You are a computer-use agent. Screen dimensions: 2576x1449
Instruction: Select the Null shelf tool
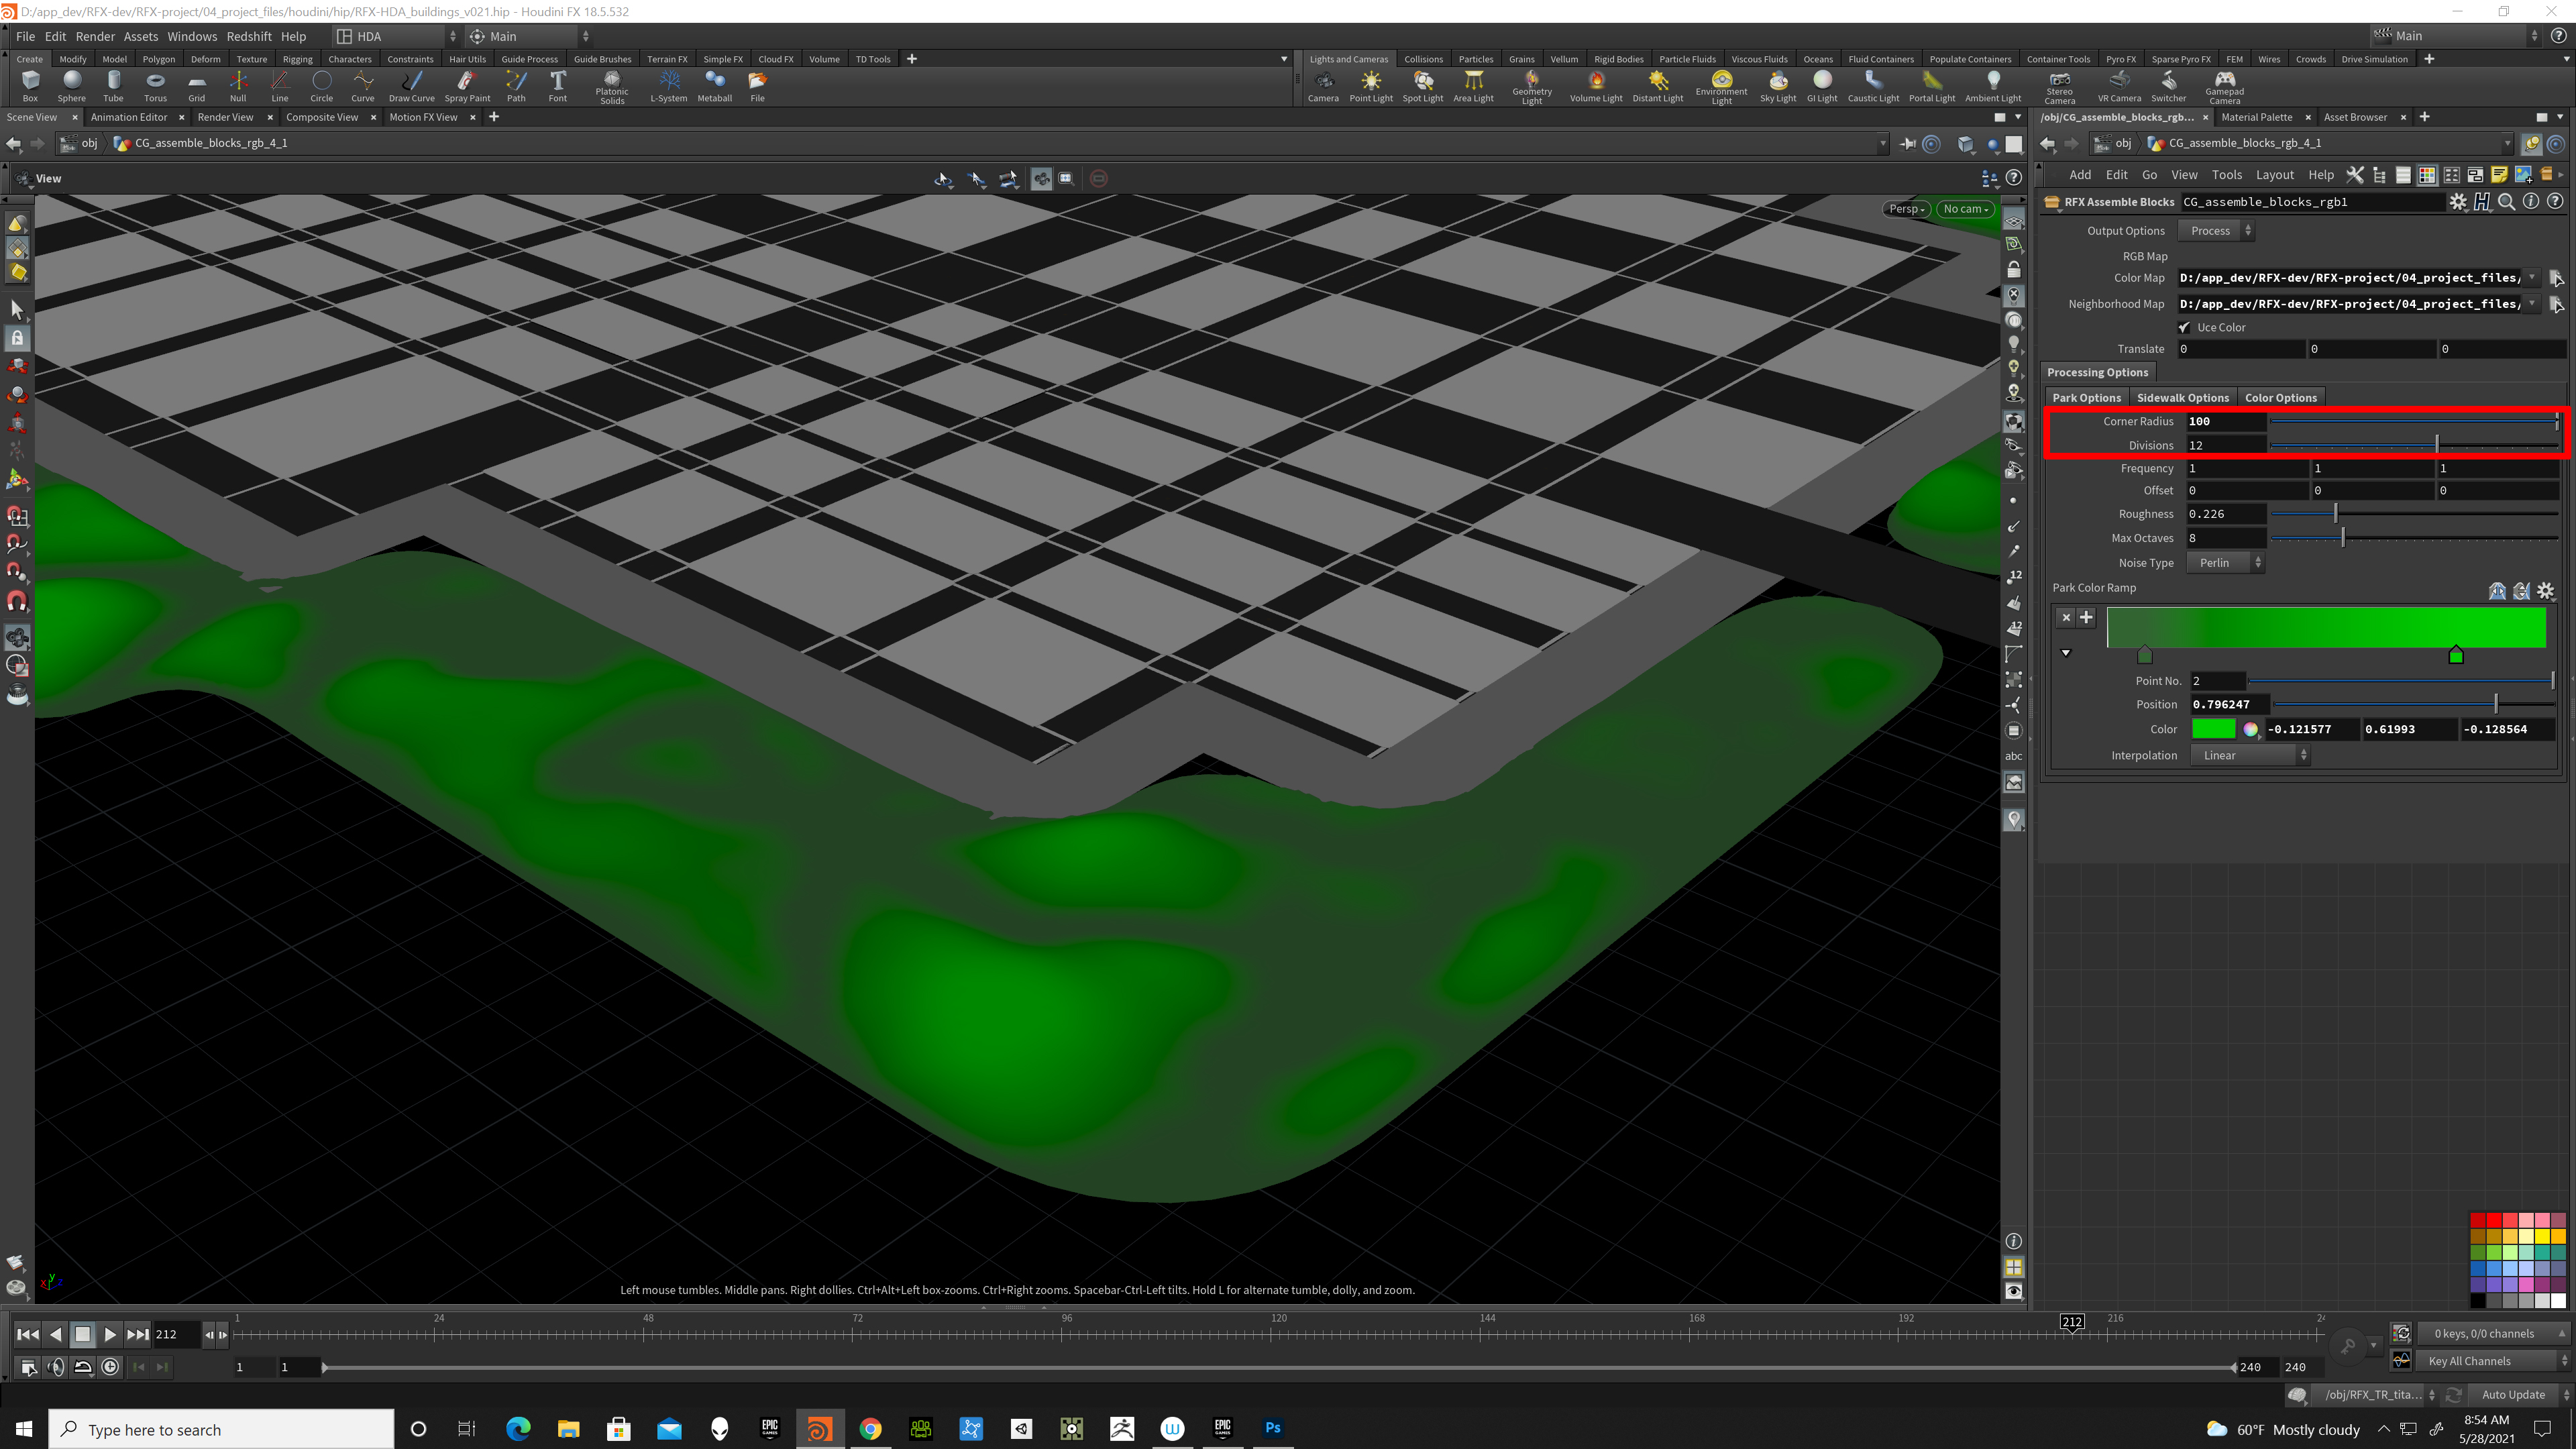click(x=238, y=86)
